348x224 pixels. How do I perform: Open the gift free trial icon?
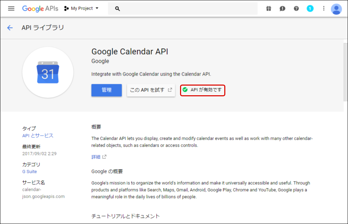269,9
